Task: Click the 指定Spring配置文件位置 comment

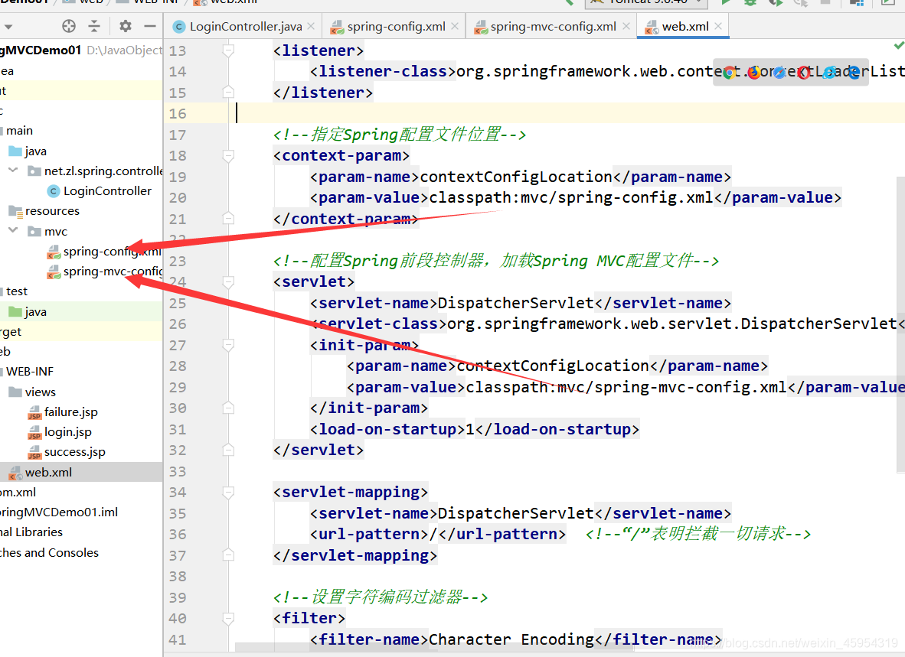Action: click(x=400, y=135)
